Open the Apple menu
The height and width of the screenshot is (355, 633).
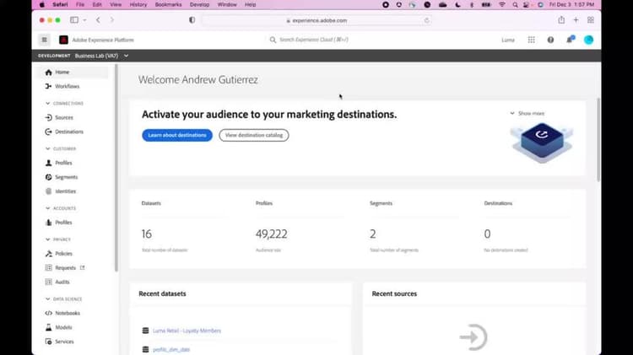pos(42,4)
